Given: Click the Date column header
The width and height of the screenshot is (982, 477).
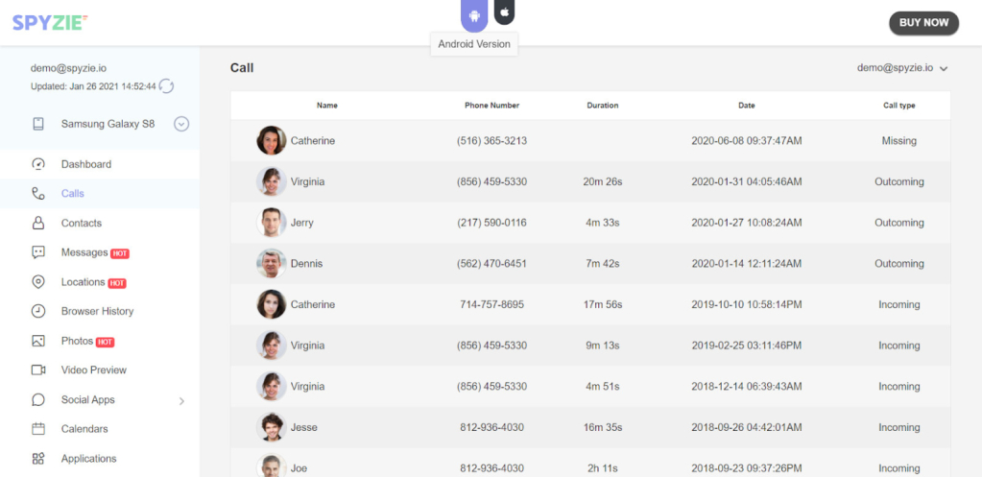Looking at the screenshot, I should pos(747,106).
